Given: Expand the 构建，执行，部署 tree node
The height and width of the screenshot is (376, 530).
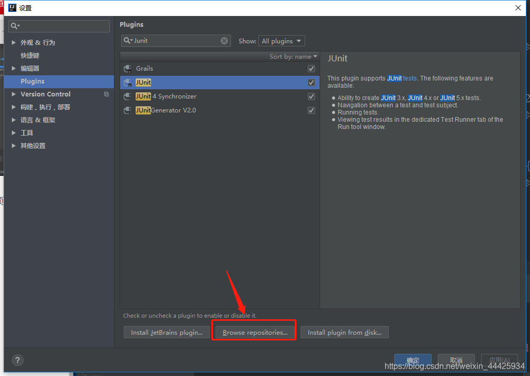Looking at the screenshot, I should pyautogui.click(x=13, y=107).
